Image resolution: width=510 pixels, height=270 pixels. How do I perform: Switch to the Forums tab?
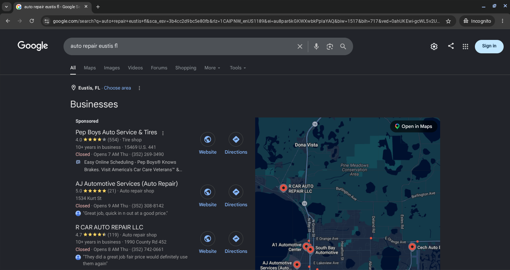159,68
